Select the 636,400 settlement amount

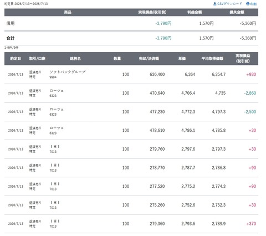[x=157, y=74]
